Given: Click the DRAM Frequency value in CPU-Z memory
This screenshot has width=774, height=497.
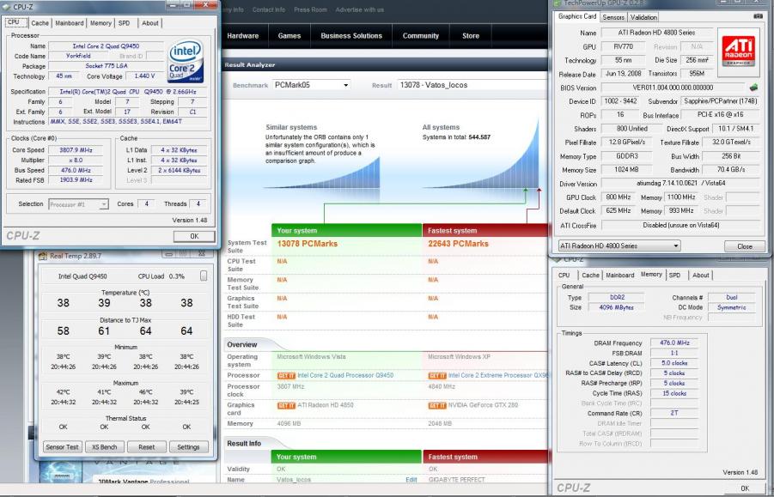Looking at the screenshot, I should click(x=674, y=342).
